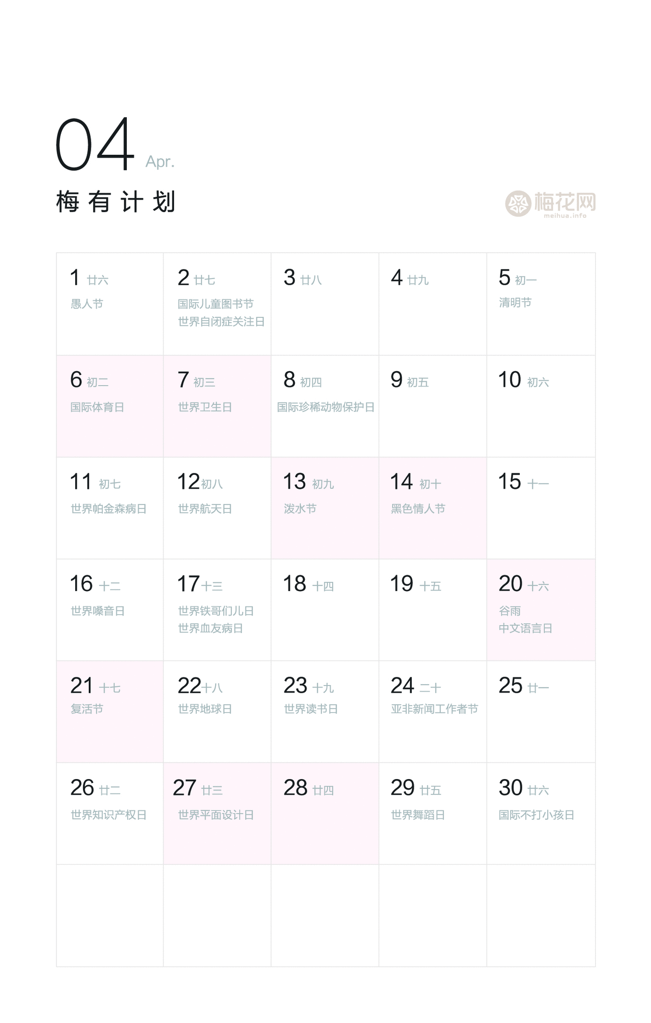Select the 世界帕金森病日 event on April 11
The image size is (651, 1023).
108,509
